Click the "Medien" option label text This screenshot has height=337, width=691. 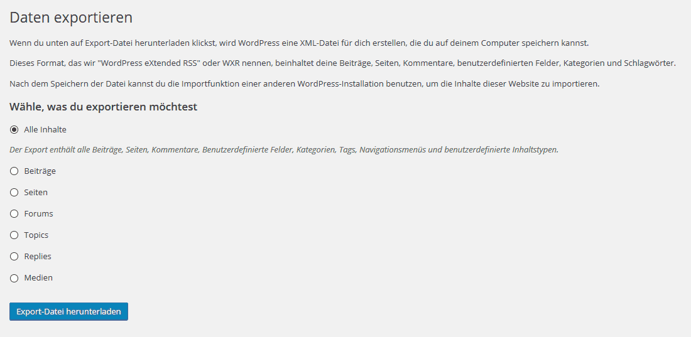point(38,278)
